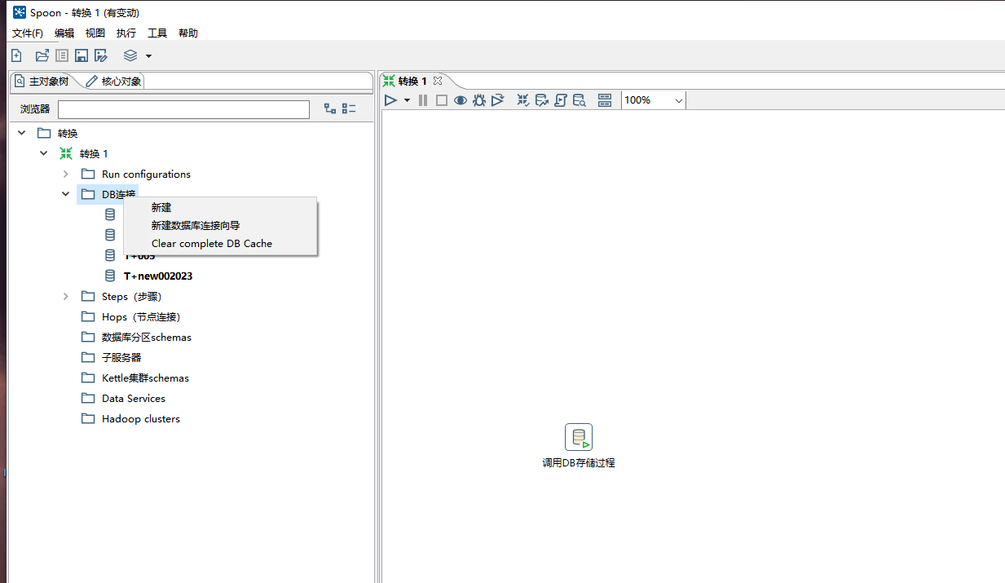Click the expand all tree icon
Viewport: 1005px width, 583px height.
(x=330, y=108)
